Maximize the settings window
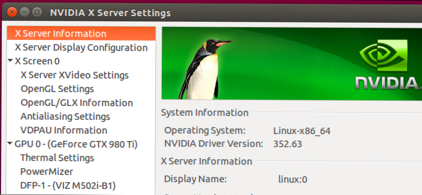This screenshot has width=422, height=195. [x=37, y=13]
